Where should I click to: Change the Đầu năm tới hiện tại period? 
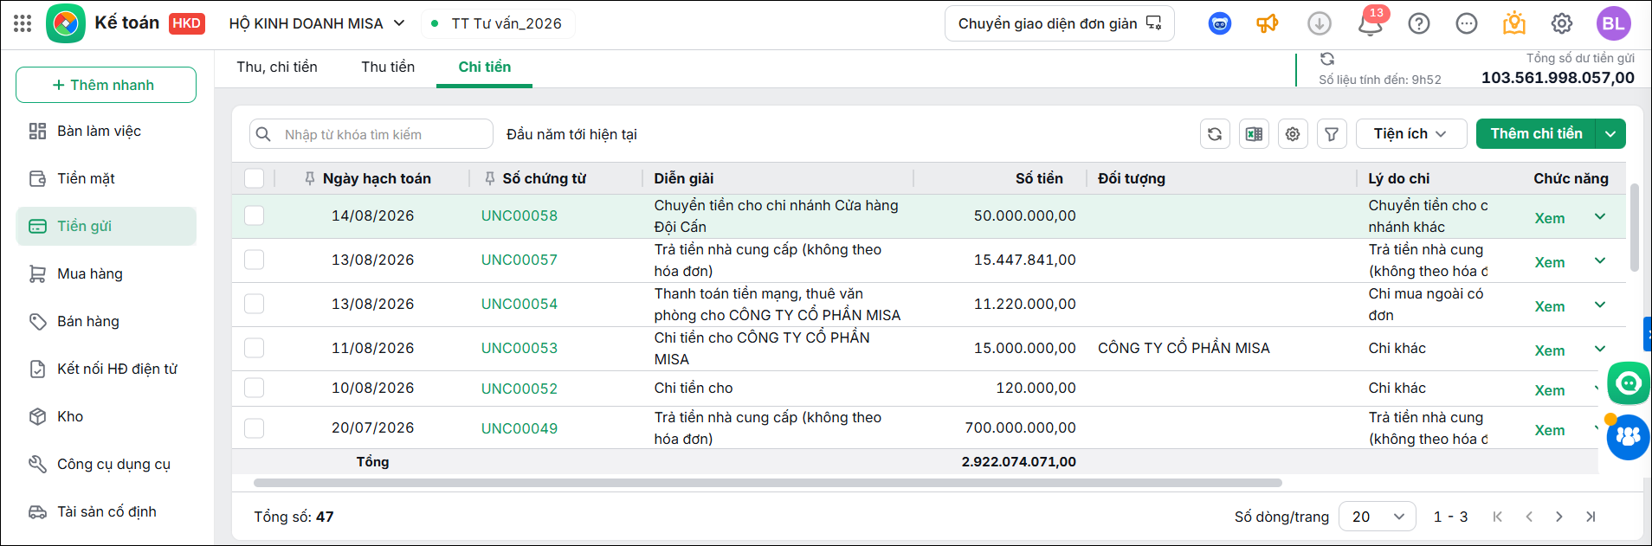(x=571, y=135)
